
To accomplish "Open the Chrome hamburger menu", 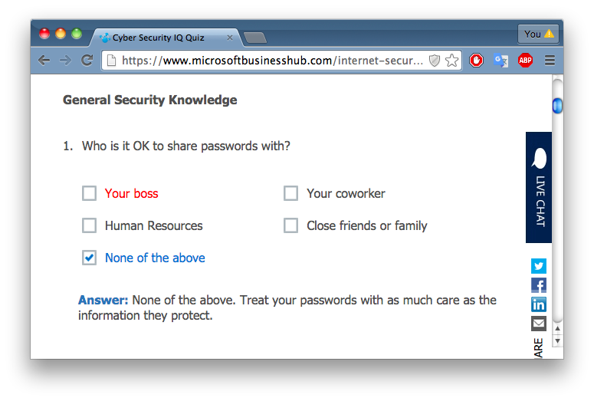I will pyautogui.click(x=550, y=61).
